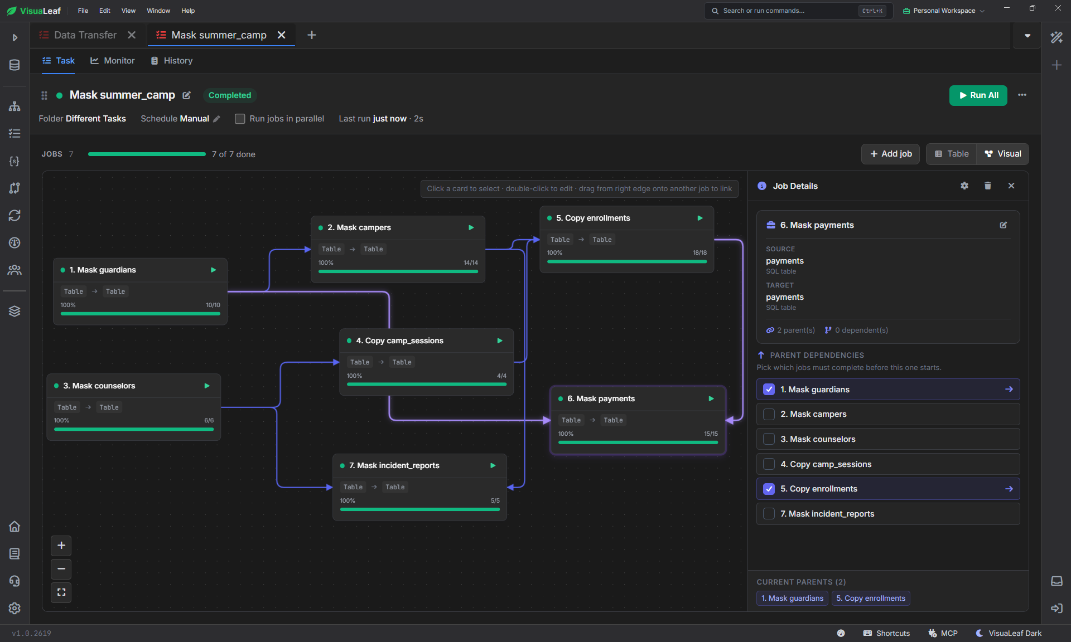Uncheck 1. Mask guardians parent dependency
The height and width of the screenshot is (642, 1071).
[769, 390]
